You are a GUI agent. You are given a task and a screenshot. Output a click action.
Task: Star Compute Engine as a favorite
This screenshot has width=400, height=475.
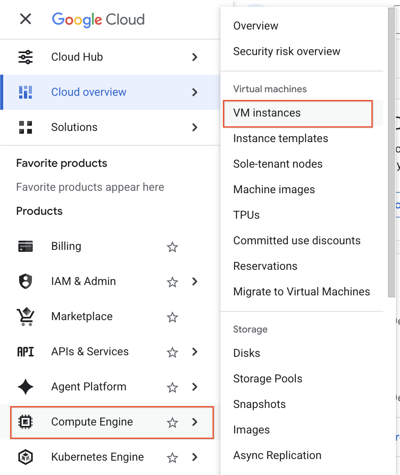pos(172,422)
